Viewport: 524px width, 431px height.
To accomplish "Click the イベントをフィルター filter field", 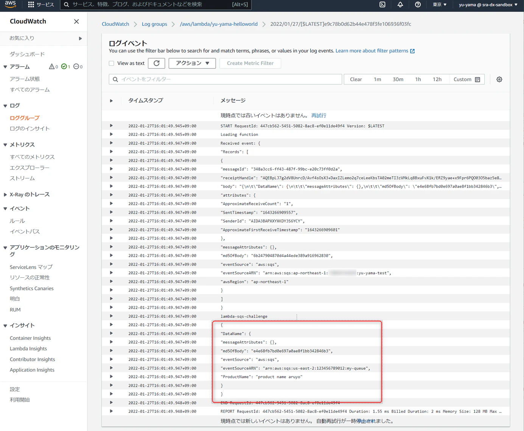I will (x=225, y=79).
